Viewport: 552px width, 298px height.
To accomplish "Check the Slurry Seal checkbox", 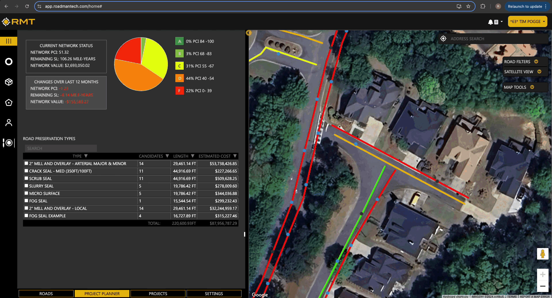I will coord(26,186).
